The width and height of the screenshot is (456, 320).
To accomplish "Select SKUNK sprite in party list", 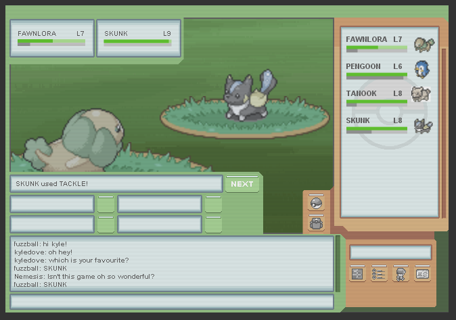I will coord(424,126).
